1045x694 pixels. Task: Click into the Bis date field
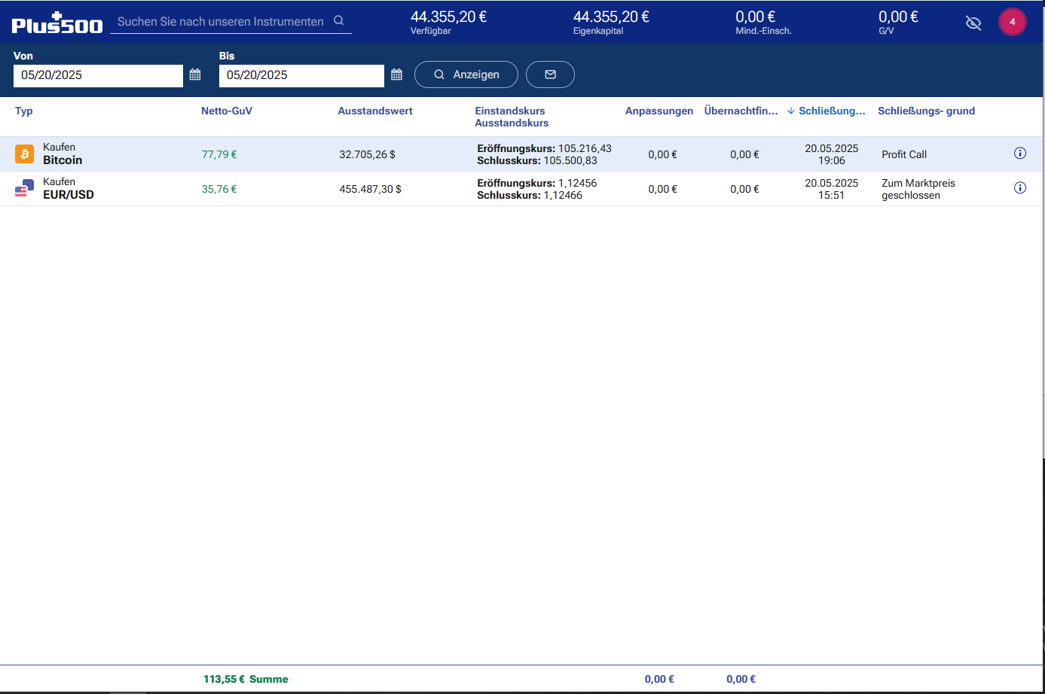pos(301,75)
